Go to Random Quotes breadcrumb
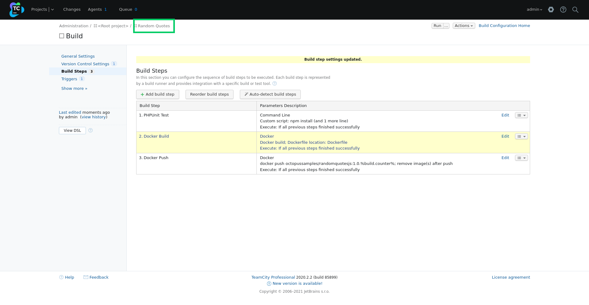 154,26
